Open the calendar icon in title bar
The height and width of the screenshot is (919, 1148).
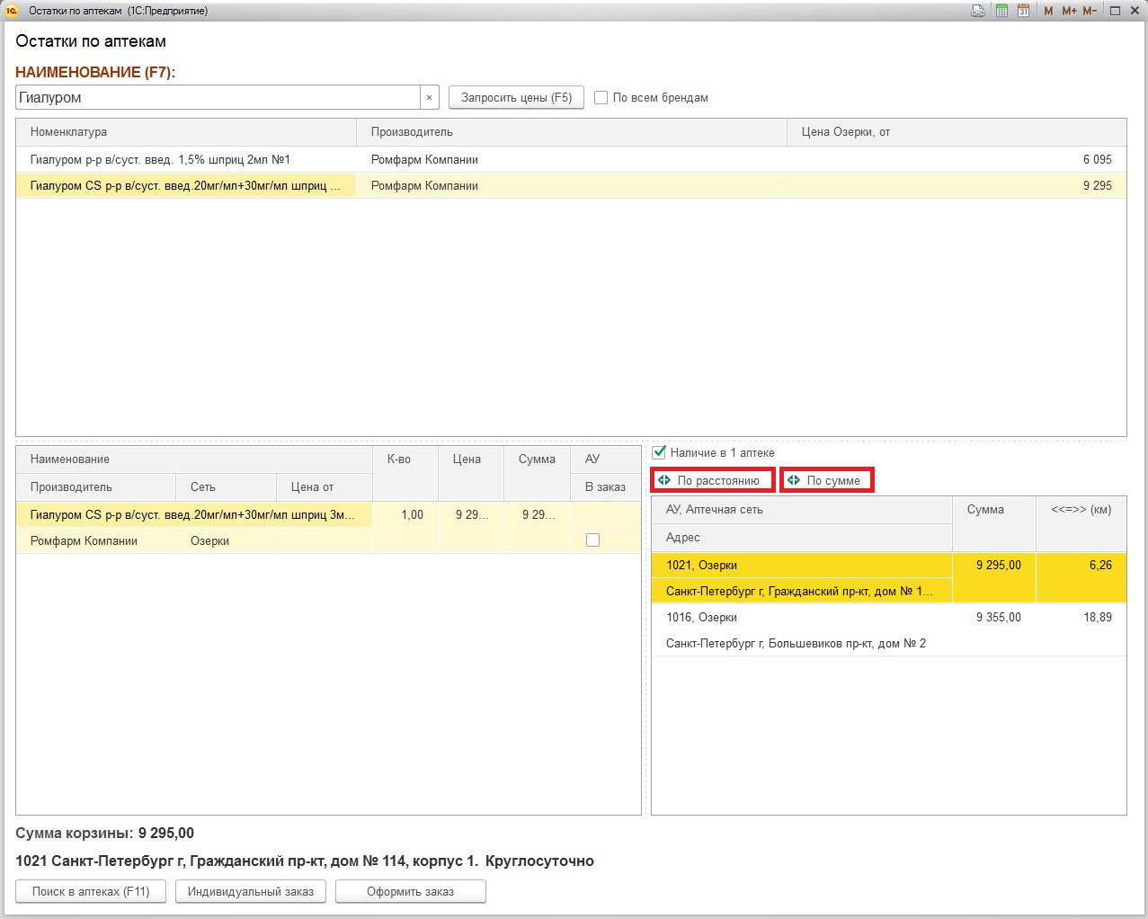[1023, 11]
